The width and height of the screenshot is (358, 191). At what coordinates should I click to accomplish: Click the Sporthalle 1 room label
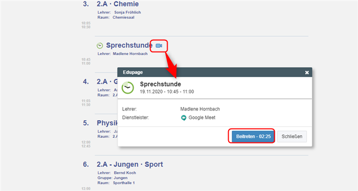coord(124,183)
